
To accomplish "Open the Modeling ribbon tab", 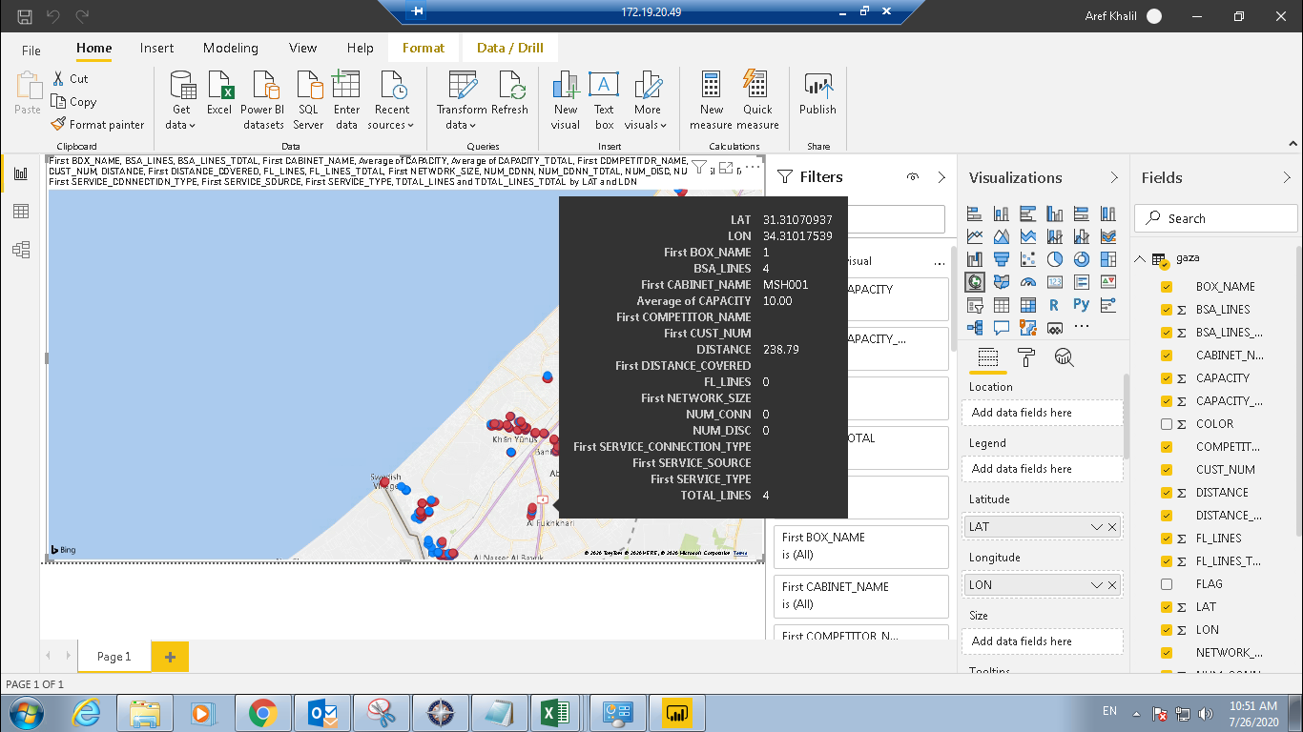I will pos(231,48).
